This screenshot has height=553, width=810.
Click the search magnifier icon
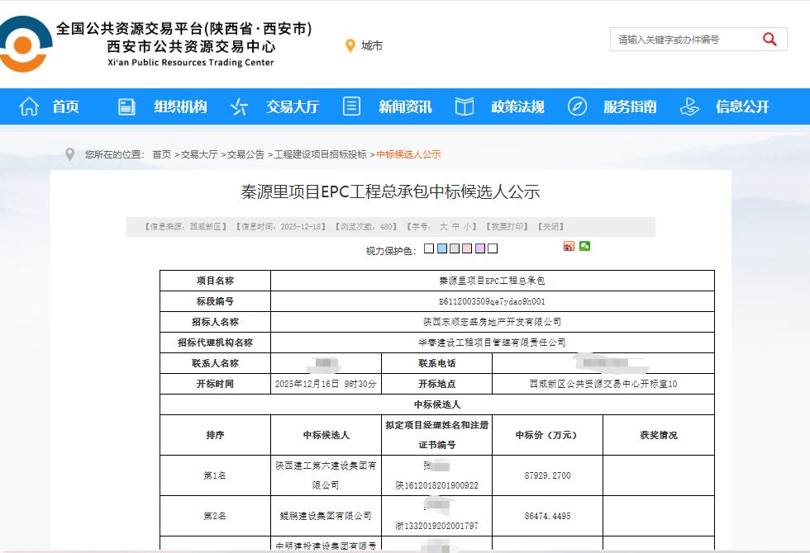(769, 39)
